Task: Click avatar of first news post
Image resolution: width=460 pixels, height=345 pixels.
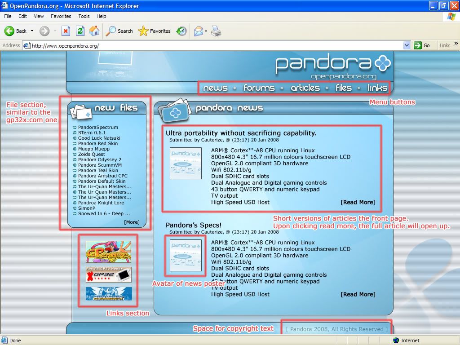Action: pos(186,163)
